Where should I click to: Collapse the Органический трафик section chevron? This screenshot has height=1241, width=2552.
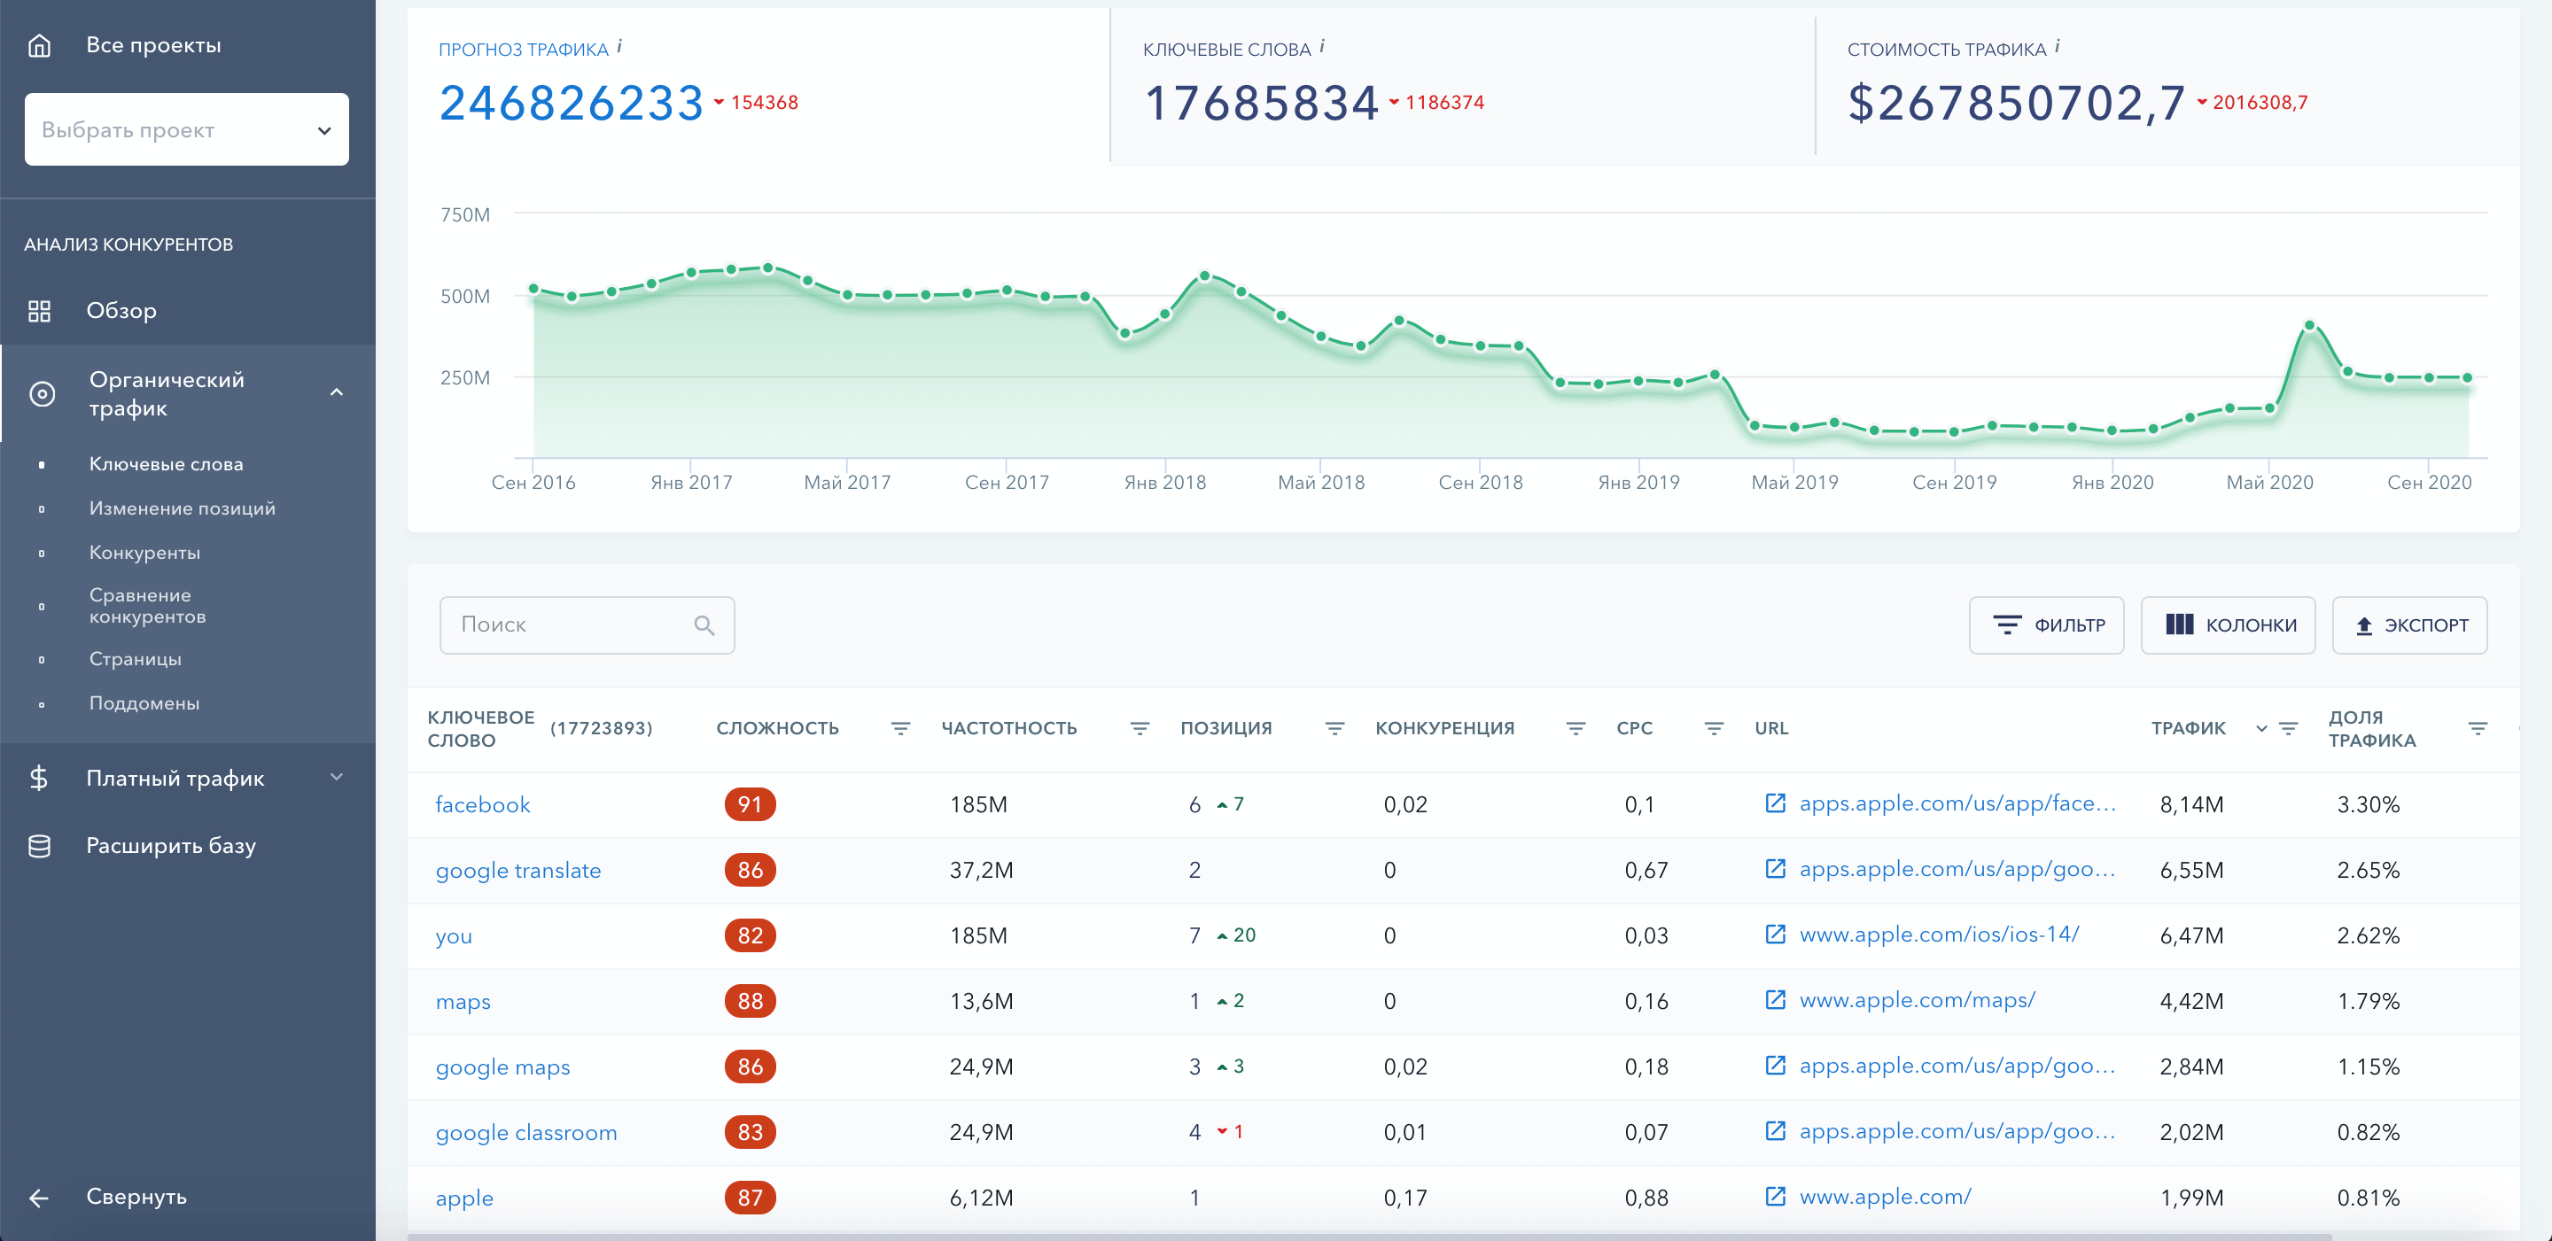click(x=337, y=393)
